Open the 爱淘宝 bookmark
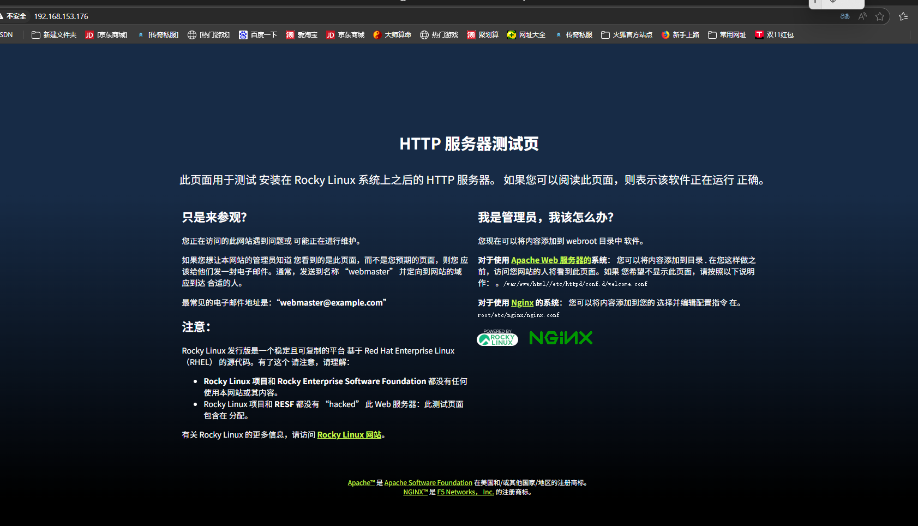The height and width of the screenshot is (526, 918). (x=302, y=35)
